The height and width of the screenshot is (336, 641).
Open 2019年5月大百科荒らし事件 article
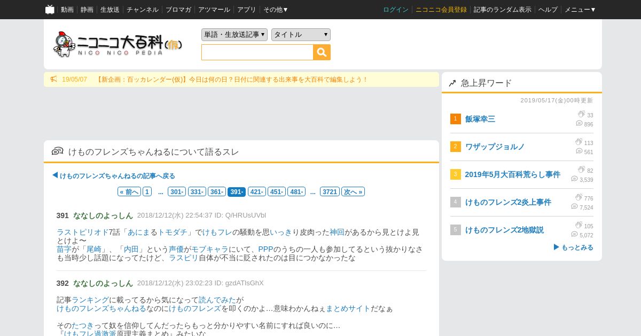(513, 174)
